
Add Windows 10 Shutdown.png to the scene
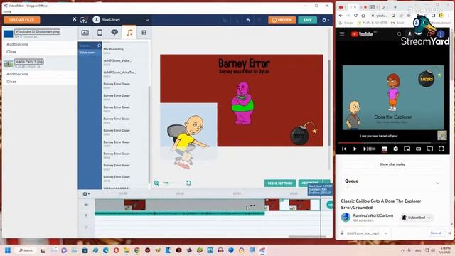17,44
